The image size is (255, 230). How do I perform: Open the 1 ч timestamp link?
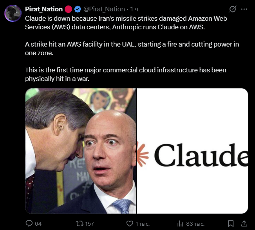[134, 9]
